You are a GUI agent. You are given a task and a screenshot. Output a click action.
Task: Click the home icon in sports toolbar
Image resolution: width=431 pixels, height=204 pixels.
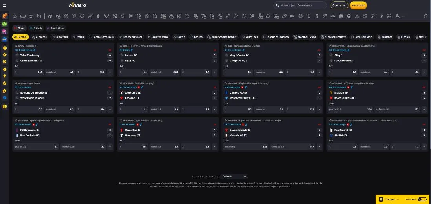[x=15, y=16]
